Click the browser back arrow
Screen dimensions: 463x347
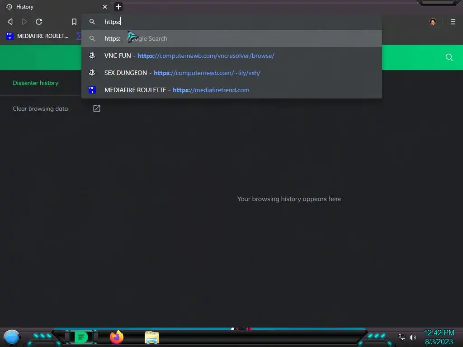10,22
